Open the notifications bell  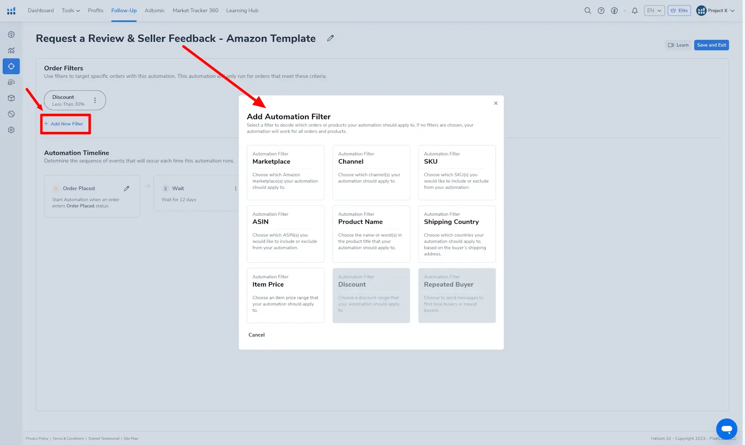click(634, 10)
